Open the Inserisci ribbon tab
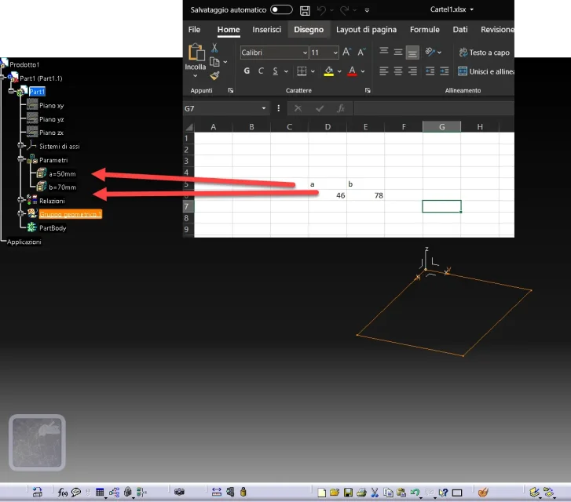This screenshot has height=502, width=571. (266, 30)
